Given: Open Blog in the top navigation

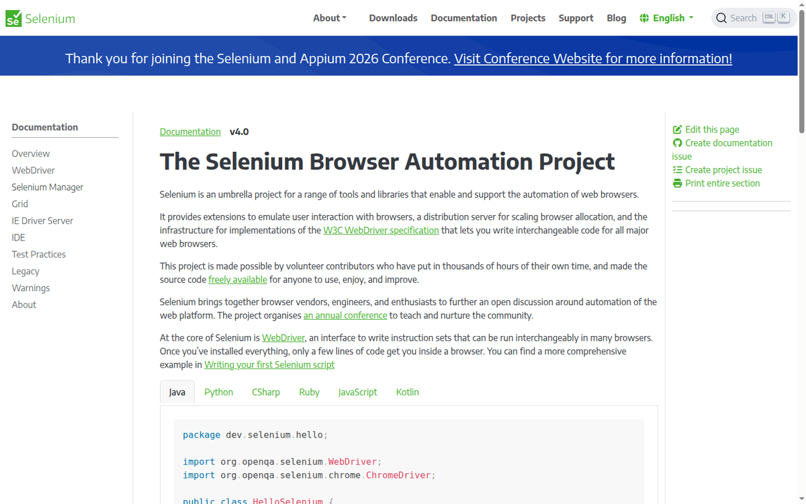Looking at the screenshot, I should coord(617,18).
